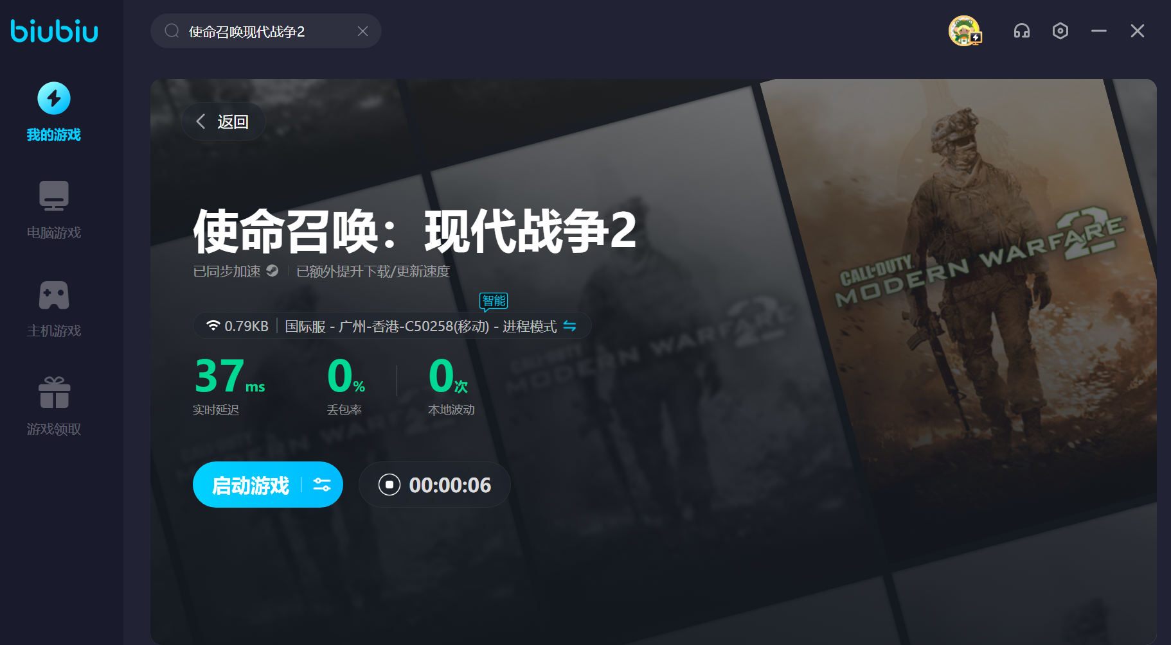Switch server node with arrows icon
This screenshot has width=1171, height=645.
click(569, 326)
